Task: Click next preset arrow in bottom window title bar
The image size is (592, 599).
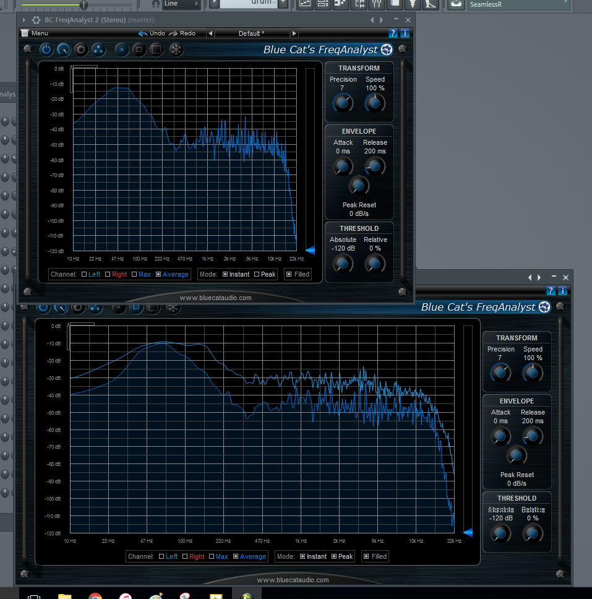Action: pyautogui.click(x=539, y=277)
